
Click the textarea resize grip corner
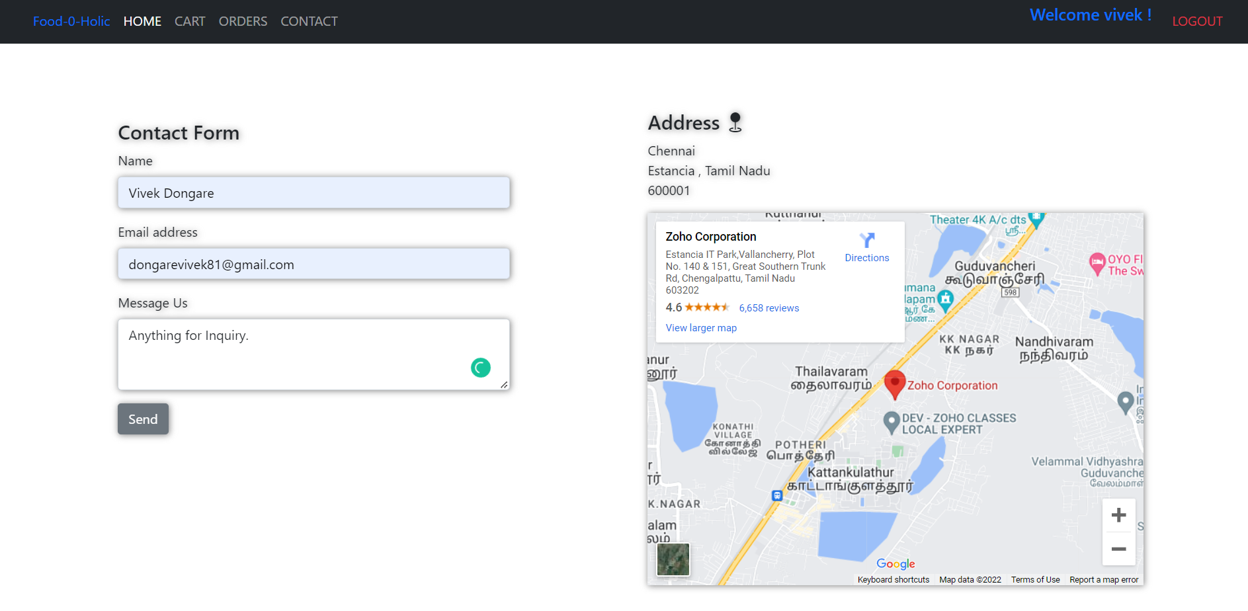504,384
